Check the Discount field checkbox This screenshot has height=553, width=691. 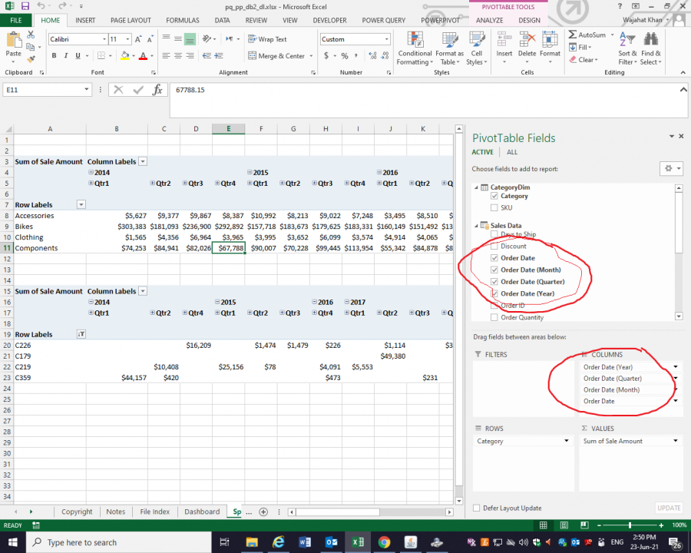tap(494, 246)
